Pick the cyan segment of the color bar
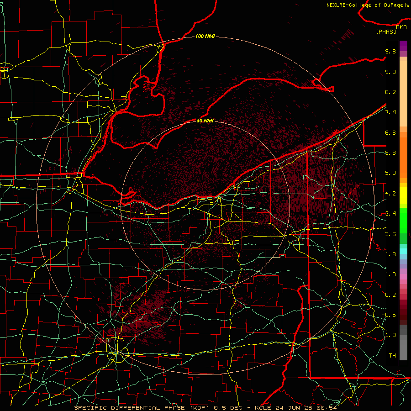 coord(403,251)
